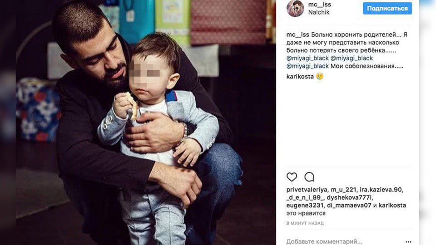The height and width of the screenshot is (245, 436).
Task: Open the three-dot more options menu
Action: [408, 242]
